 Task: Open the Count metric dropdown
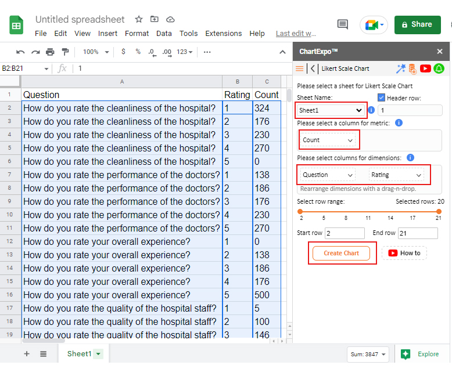pyautogui.click(x=328, y=140)
